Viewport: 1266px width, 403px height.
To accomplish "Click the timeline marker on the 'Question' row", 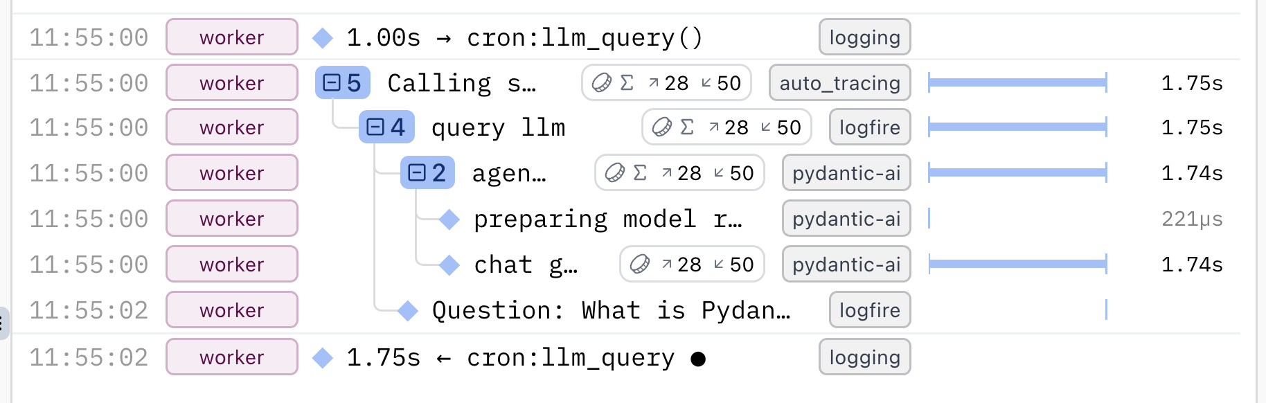I will [x=1106, y=310].
